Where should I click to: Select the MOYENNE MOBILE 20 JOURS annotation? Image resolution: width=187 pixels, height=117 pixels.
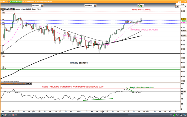[x=144, y=30]
